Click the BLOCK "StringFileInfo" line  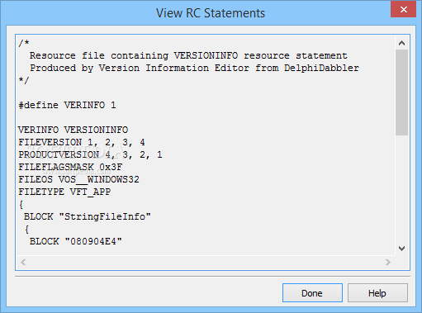tap(88, 216)
